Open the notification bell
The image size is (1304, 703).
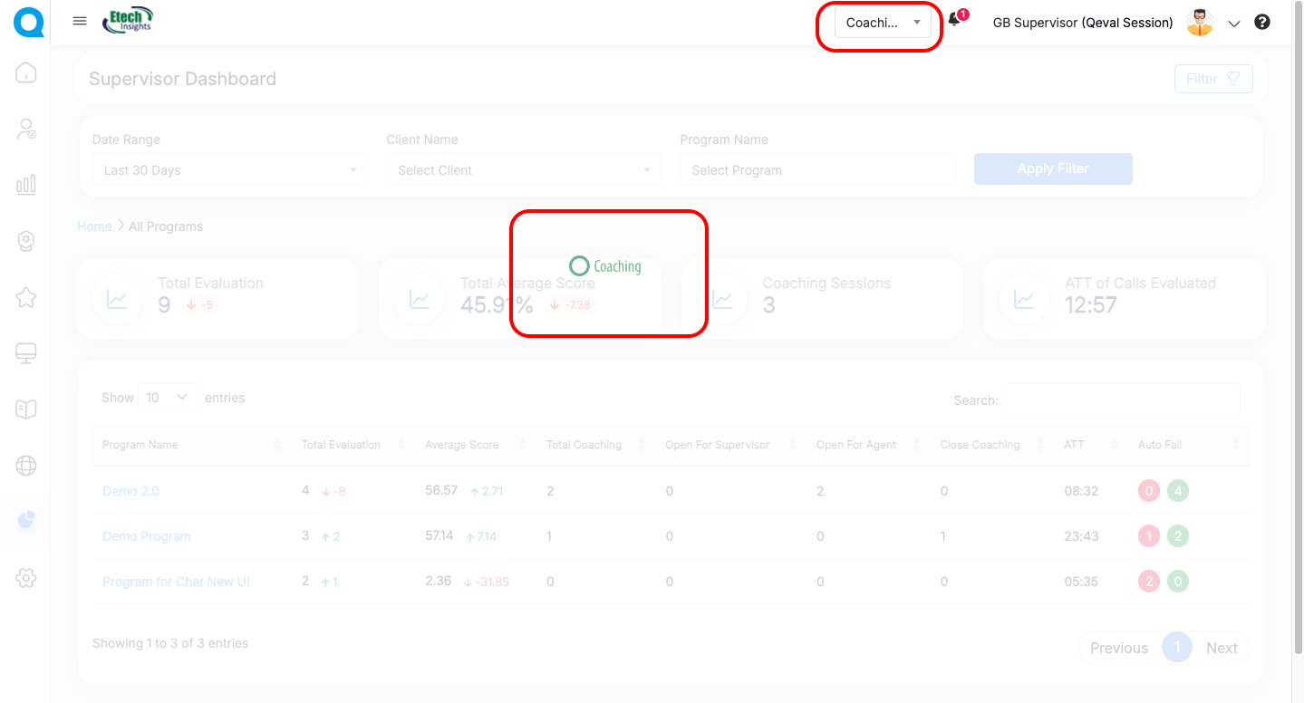954,22
